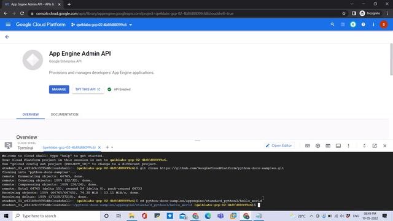Show hidden system tray icons chevron

tap(311, 215)
